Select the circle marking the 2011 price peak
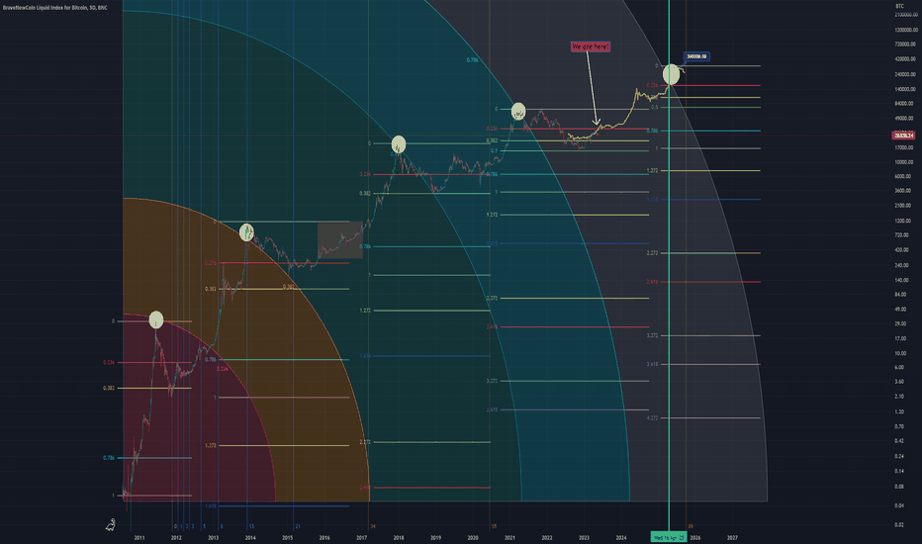Viewport: 922px width, 544px height. [156, 319]
